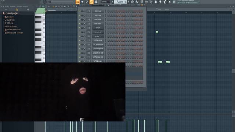The width and height of the screenshot is (235, 132).
Task: Click the 808 Clap channel button
Action: (x=98, y=15)
